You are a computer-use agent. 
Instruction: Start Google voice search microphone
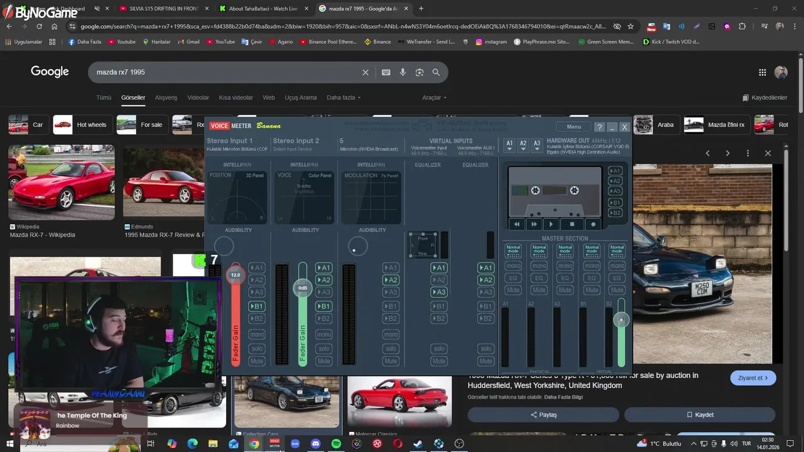pos(403,72)
